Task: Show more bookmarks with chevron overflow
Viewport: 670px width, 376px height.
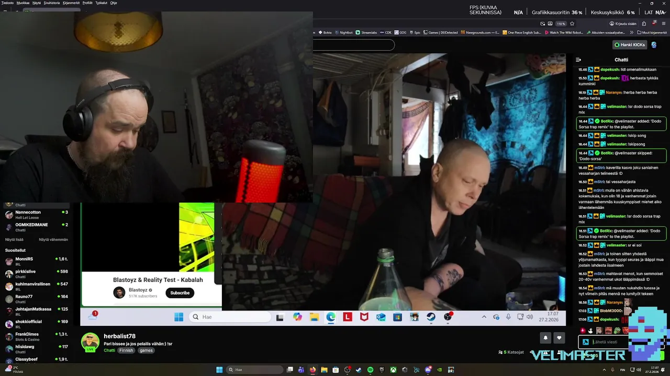Action: coord(632,32)
